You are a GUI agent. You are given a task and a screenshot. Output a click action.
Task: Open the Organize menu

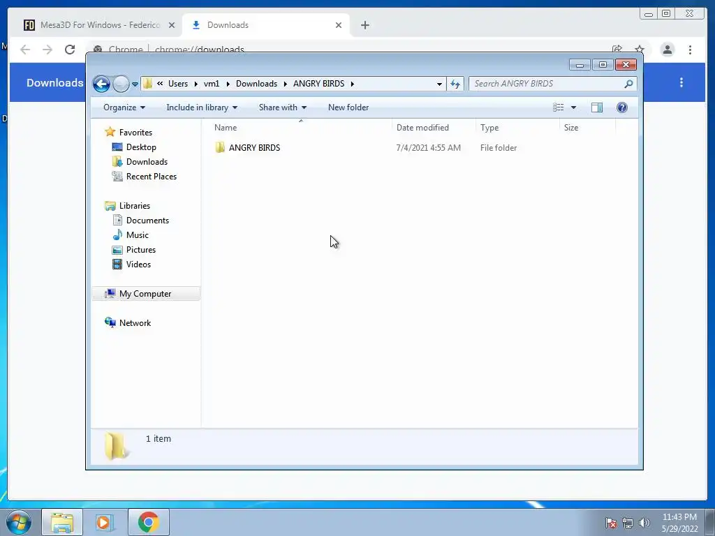[124, 107]
